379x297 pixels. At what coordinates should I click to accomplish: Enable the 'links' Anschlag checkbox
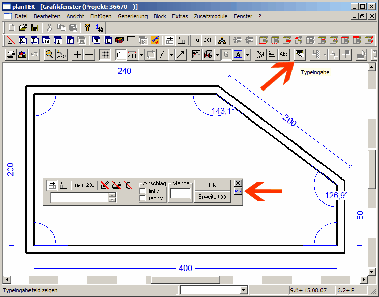[x=143, y=191]
